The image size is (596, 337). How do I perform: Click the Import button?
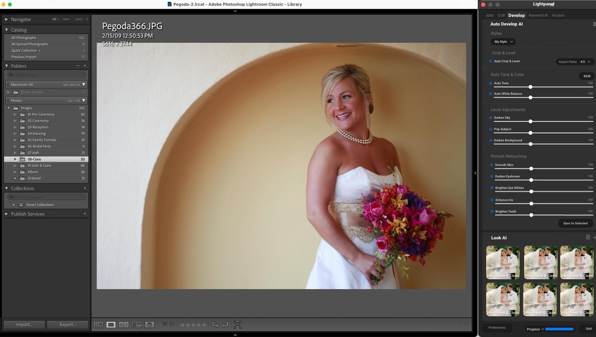pyautogui.click(x=24, y=324)
